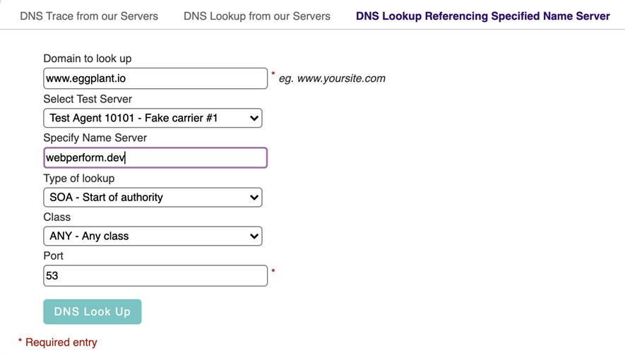
Task: Click the red asterisk beside the domain field
Action: 273,74
